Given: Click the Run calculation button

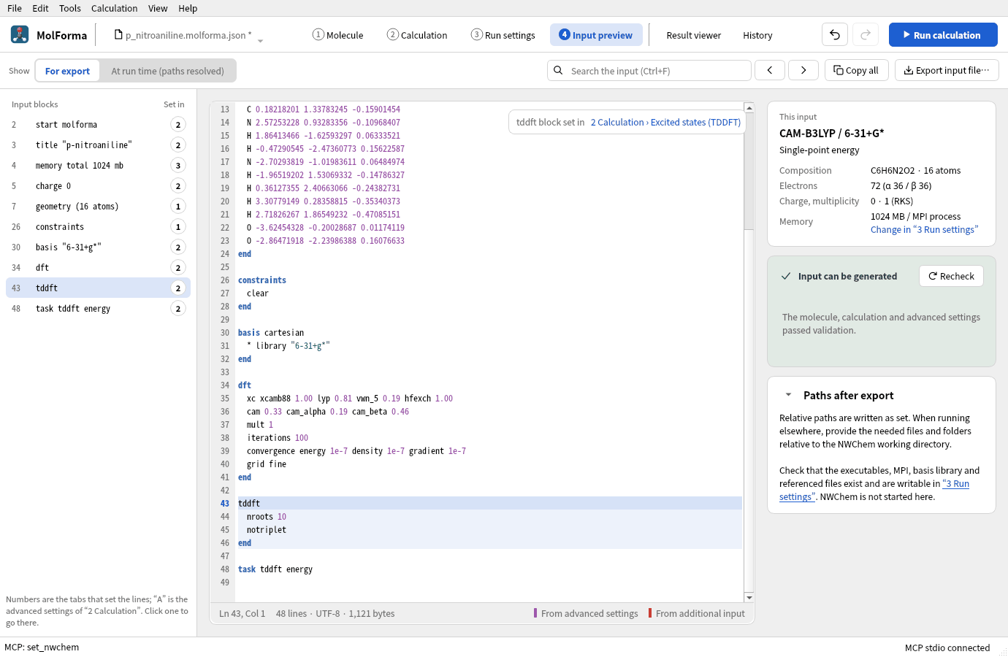Looking at the screenshot, I should tap(943, 34).
